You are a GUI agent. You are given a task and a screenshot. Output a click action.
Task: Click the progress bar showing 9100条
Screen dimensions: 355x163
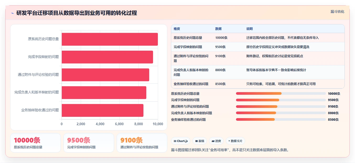[281, 107]
